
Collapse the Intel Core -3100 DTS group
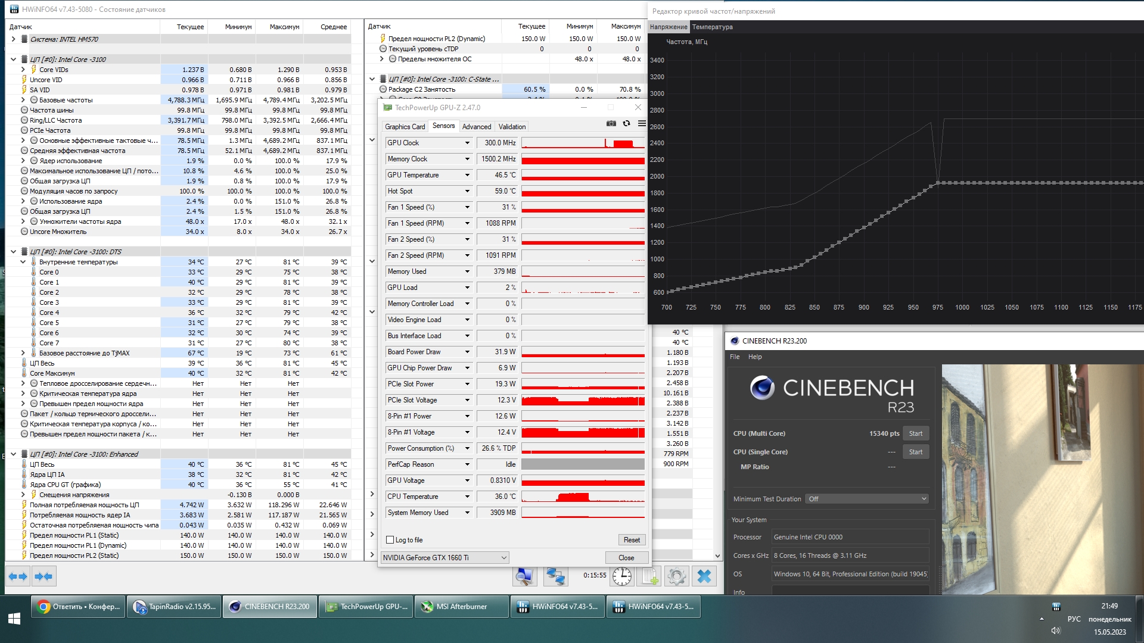13,252
